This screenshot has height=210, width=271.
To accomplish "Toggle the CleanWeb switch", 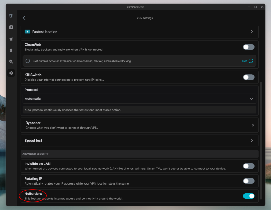I will coord(249,47).
